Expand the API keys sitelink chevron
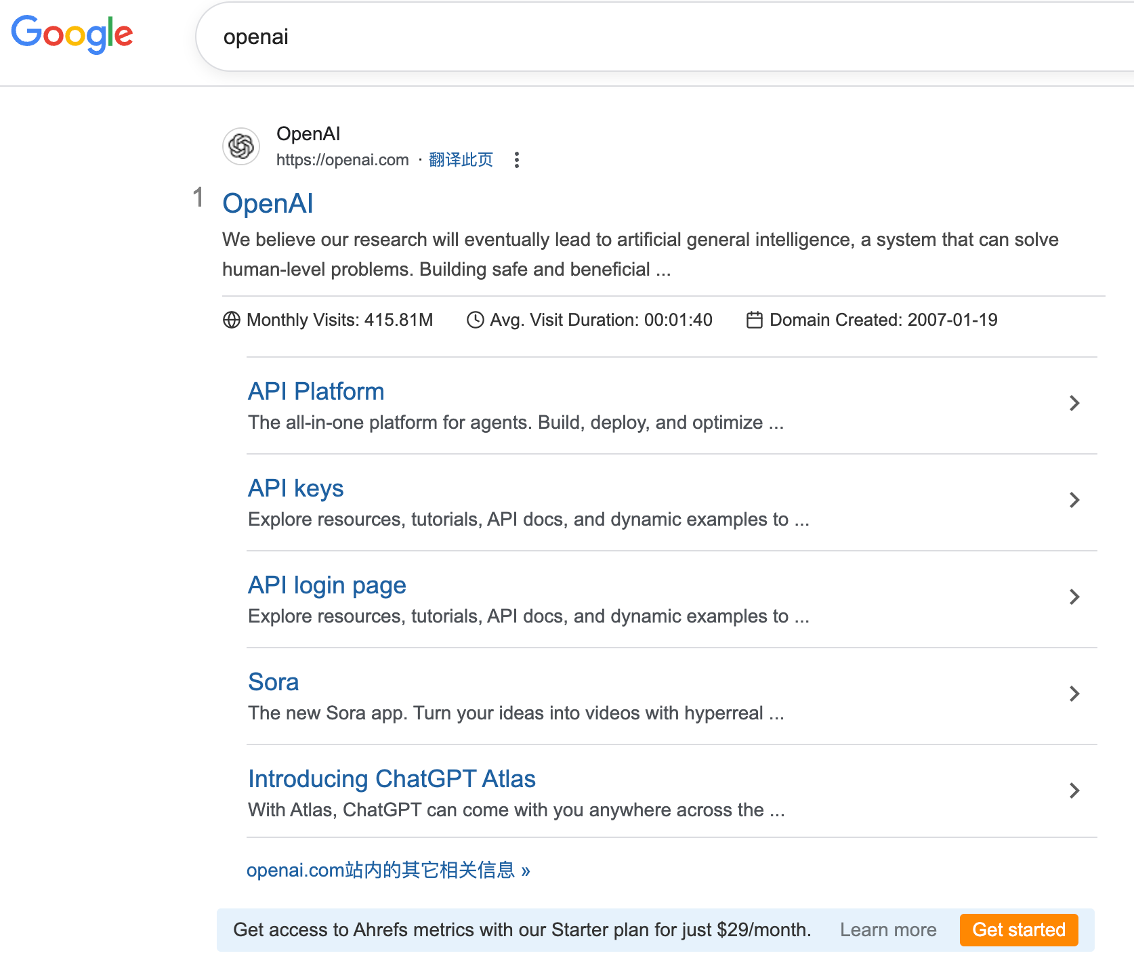Image resolution: width=1134 pixels, height=966 pixels. 1074,500
